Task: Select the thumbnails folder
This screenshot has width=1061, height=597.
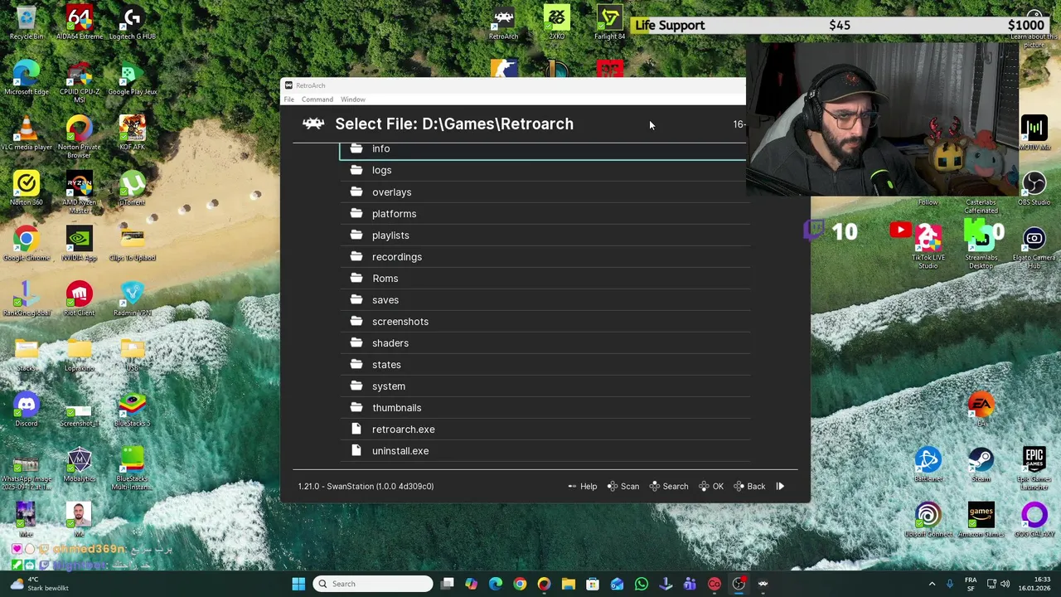Action: click(x=543, y=407)
